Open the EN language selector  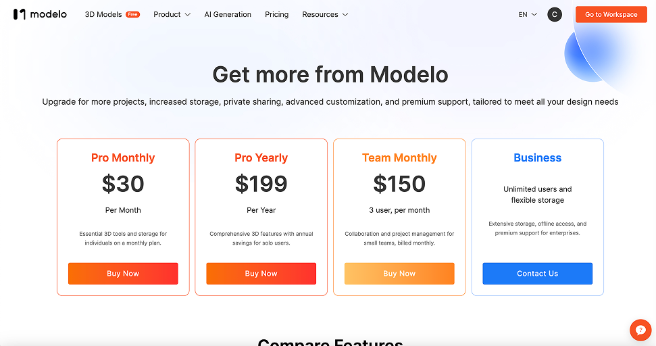[528, 15]
